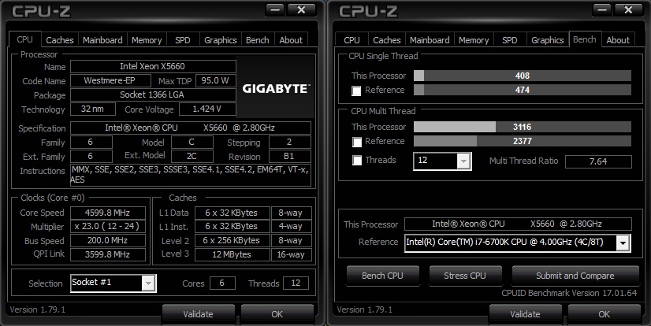
Task: Click Revision value B1
Action: (x=289, y=157)
